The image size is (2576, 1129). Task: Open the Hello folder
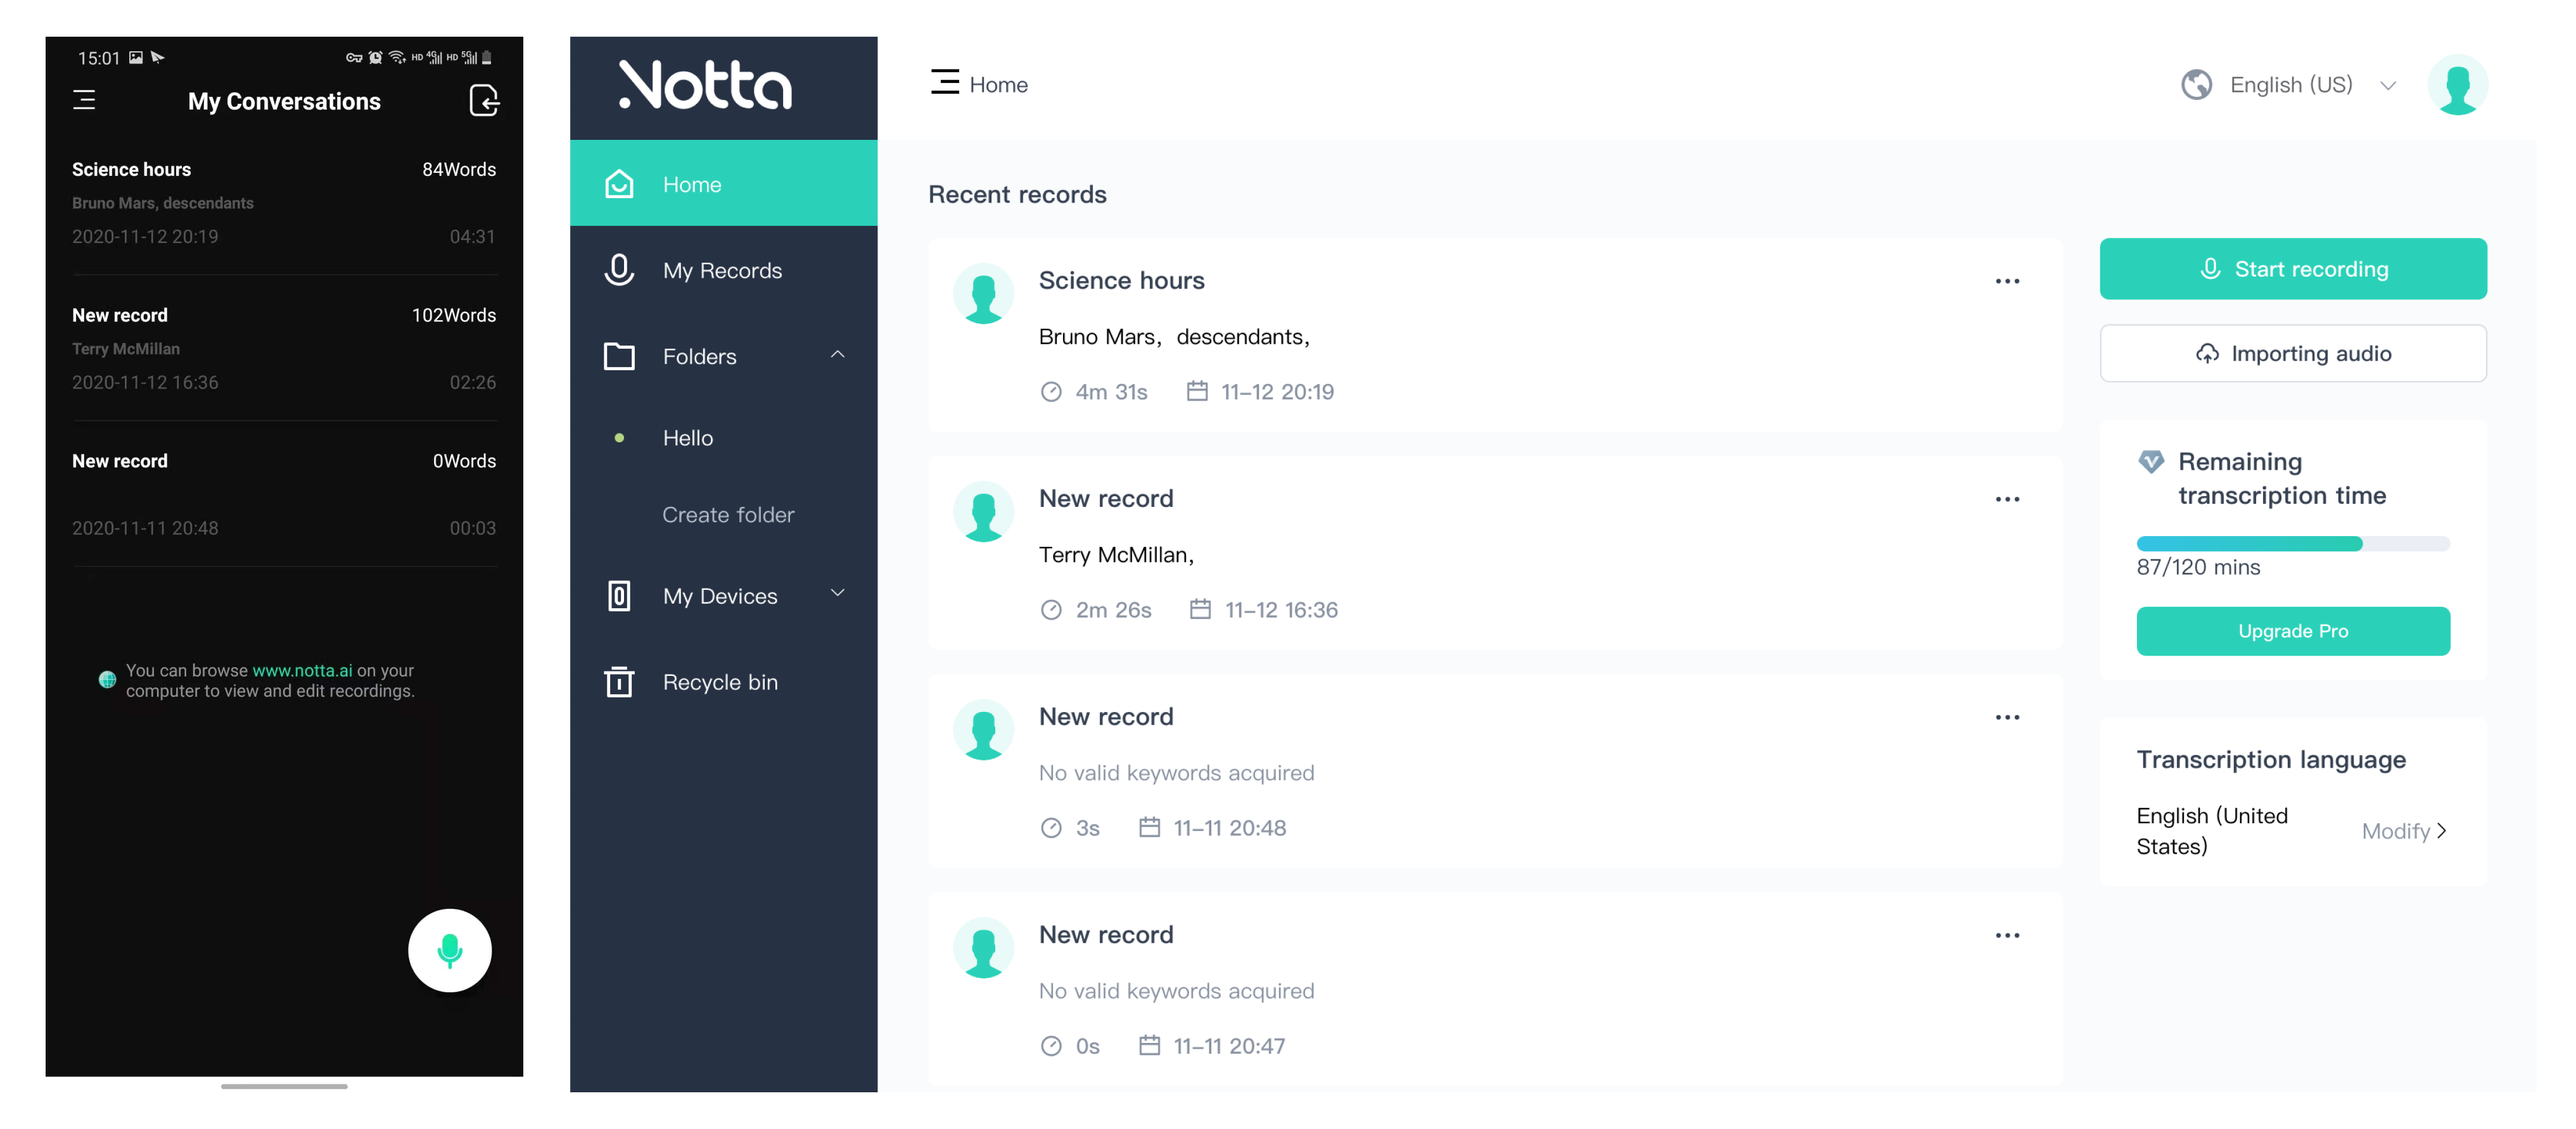click(x=688, y=437)
